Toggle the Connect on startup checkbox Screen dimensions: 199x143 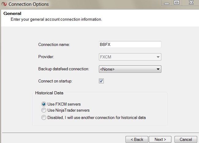coord(102,81)
